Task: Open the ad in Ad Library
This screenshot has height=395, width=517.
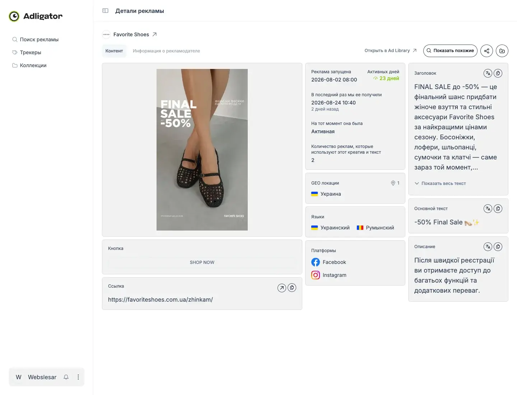Action: click(x=391, y=51)
